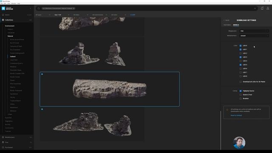Image resolution: width=272 pixels, height=153 pixels.
Task: Open the Edit menu
Action: tap(5, 3)
